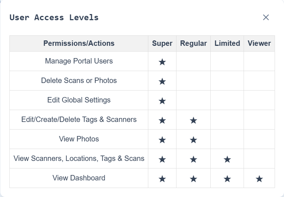Click the Permissions/Actions column header

pyautogui.click(x=79, y=43)
